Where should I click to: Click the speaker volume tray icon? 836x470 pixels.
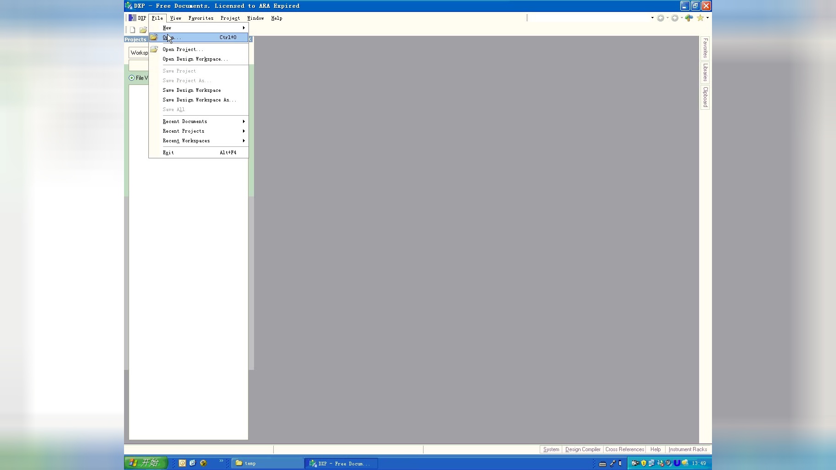668,463
